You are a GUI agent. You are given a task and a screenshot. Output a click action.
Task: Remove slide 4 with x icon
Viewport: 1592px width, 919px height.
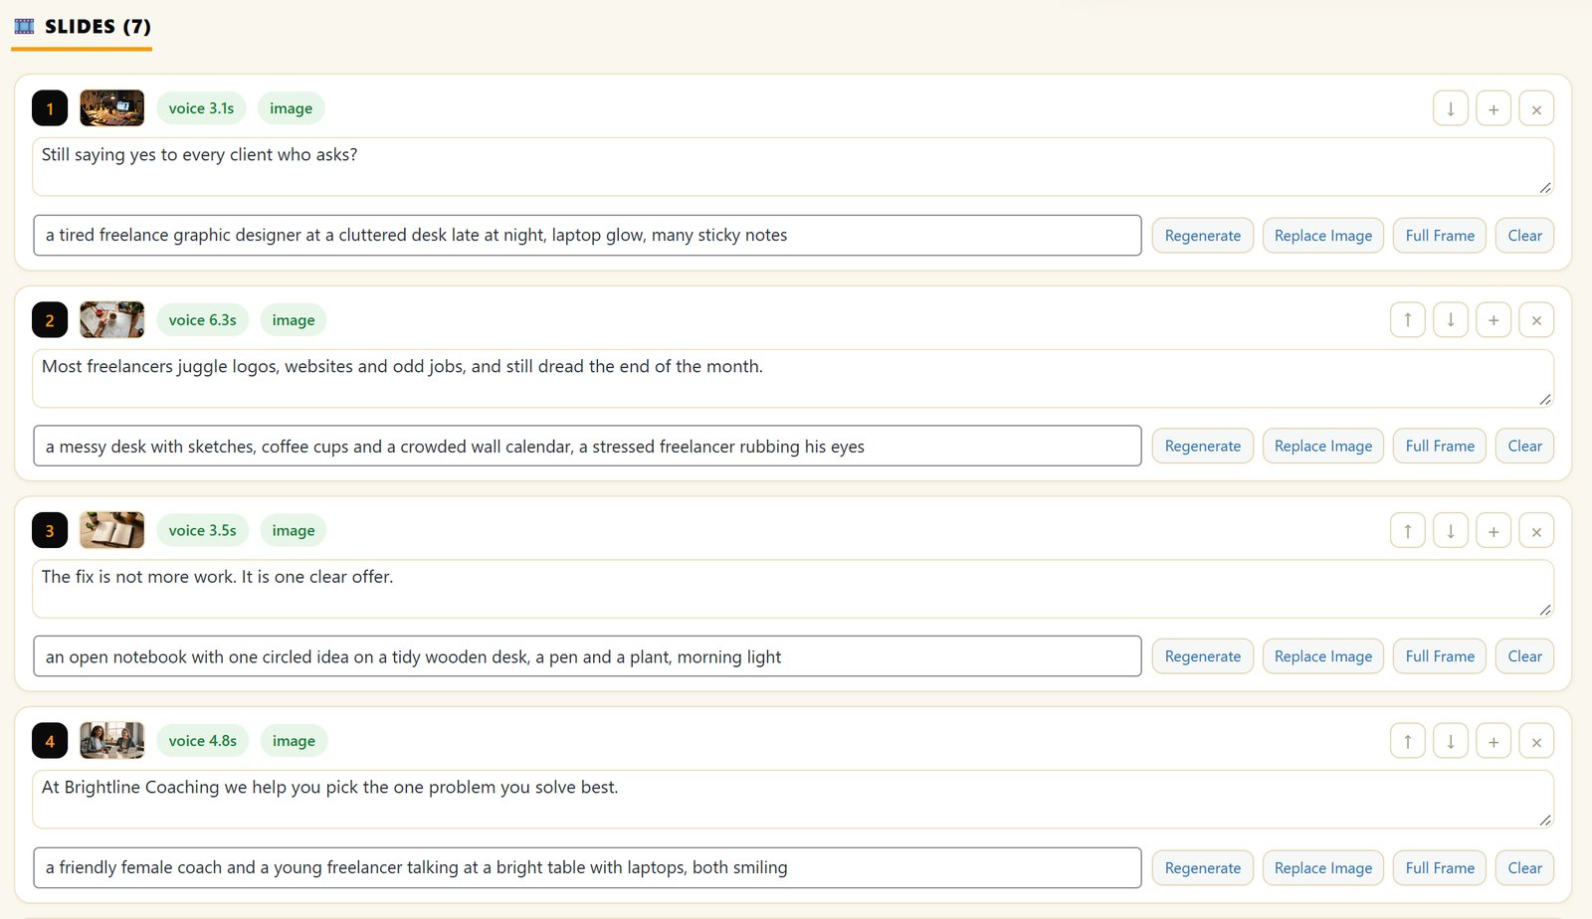[x=1536, y=741]
